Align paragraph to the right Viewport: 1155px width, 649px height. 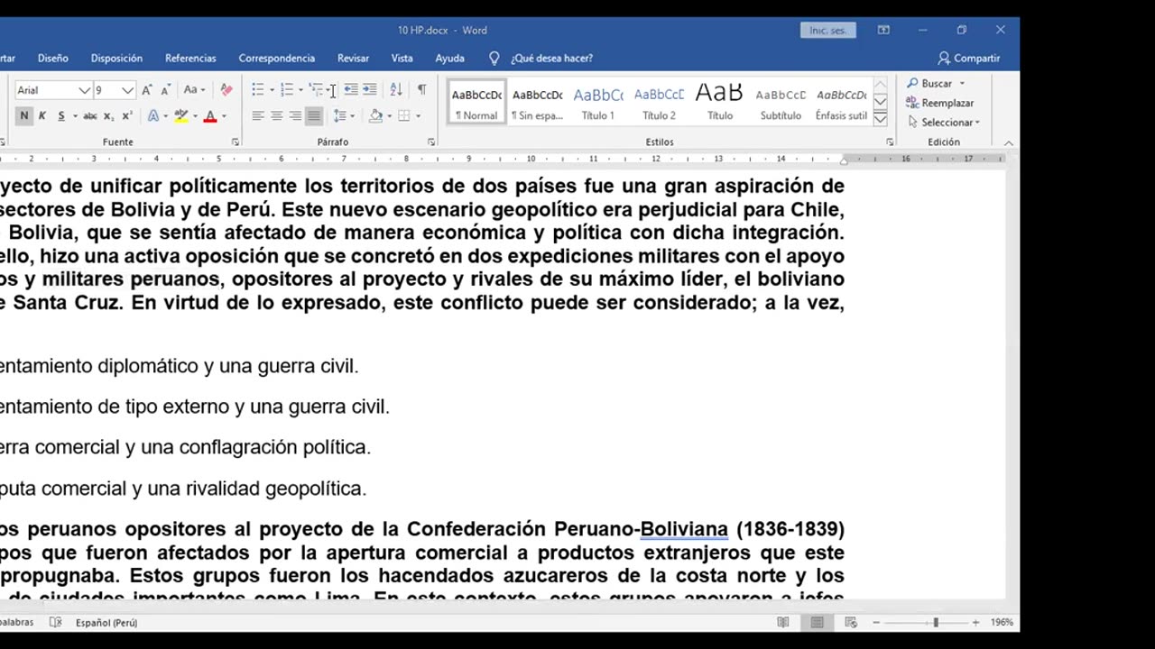295,116
